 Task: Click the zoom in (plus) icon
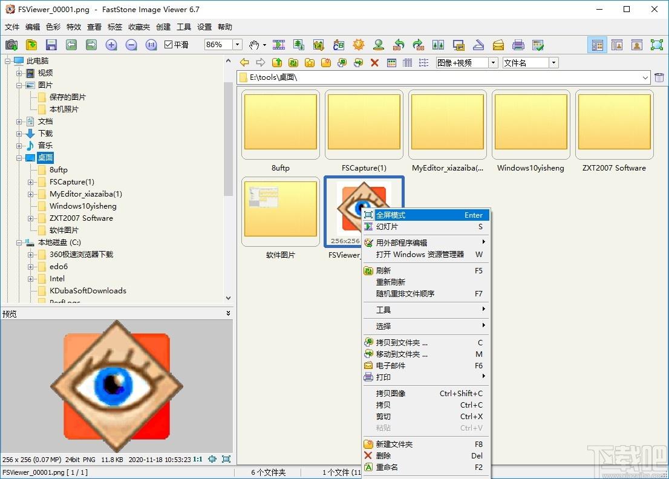click(111, 45)
